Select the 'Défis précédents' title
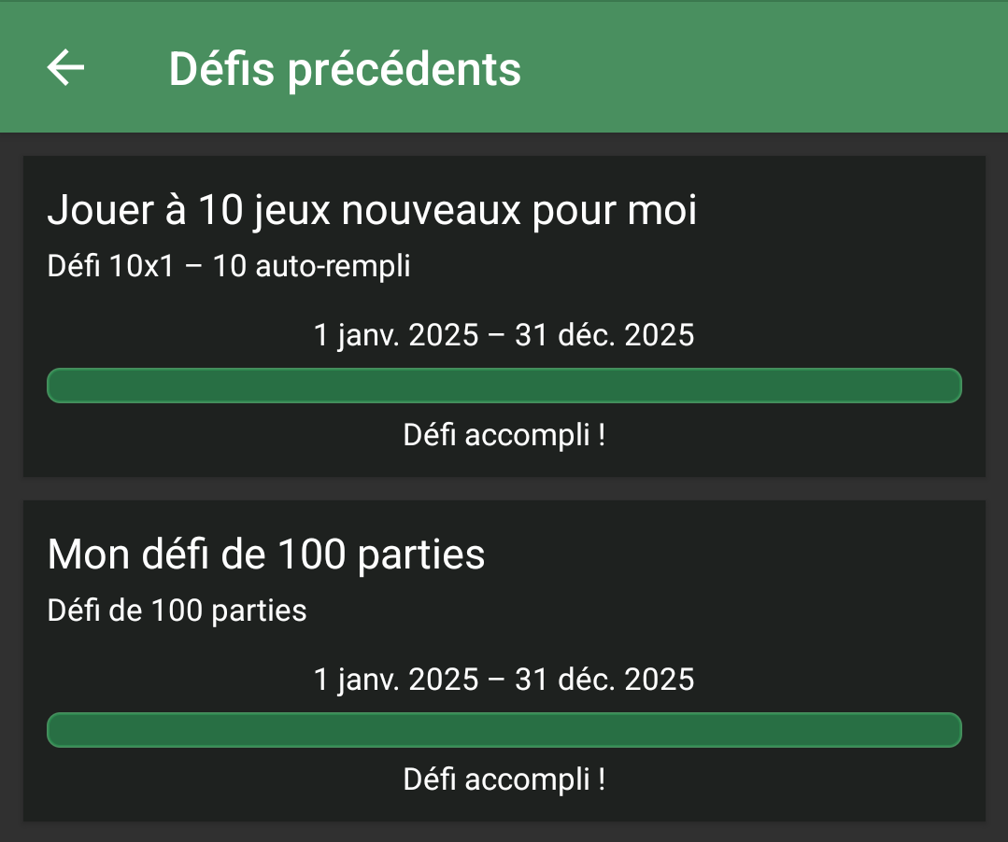 coord(344,69)
